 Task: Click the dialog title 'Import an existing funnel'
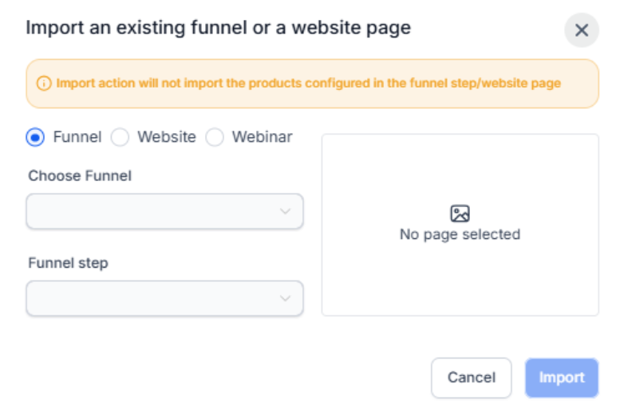tap(218, 28)
